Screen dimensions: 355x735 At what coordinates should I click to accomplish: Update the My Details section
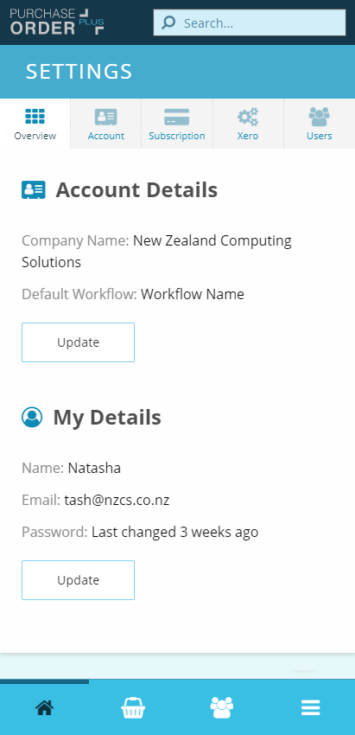point(79,580)
